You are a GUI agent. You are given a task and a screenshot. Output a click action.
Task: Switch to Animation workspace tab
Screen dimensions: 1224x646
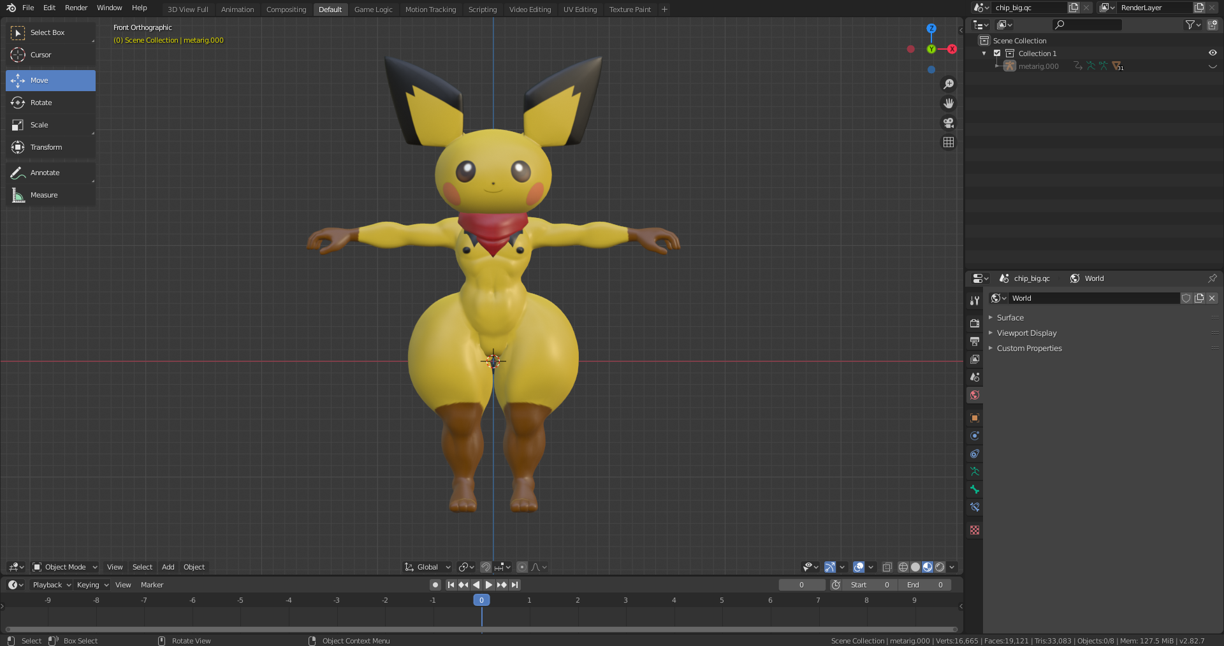tap(237, 10)
